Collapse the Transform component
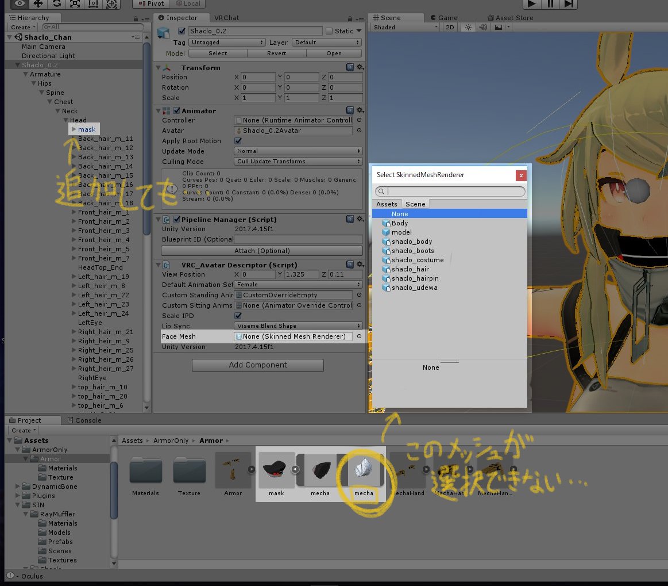Viewport: 668px width, 586px height. point(159,67)
